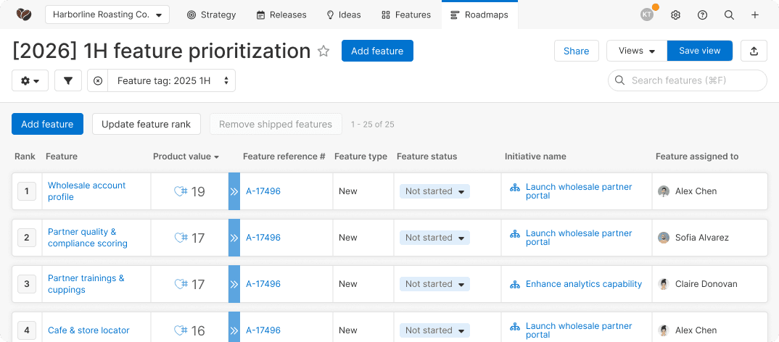Expand details arrow for Wholesale account profile row
The width and height of the screenshot is (779, 342).
234,191
